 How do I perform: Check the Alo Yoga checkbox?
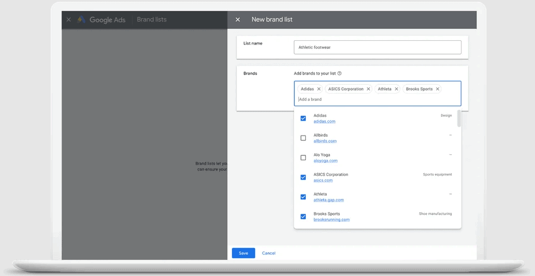[x=303, y=158]
